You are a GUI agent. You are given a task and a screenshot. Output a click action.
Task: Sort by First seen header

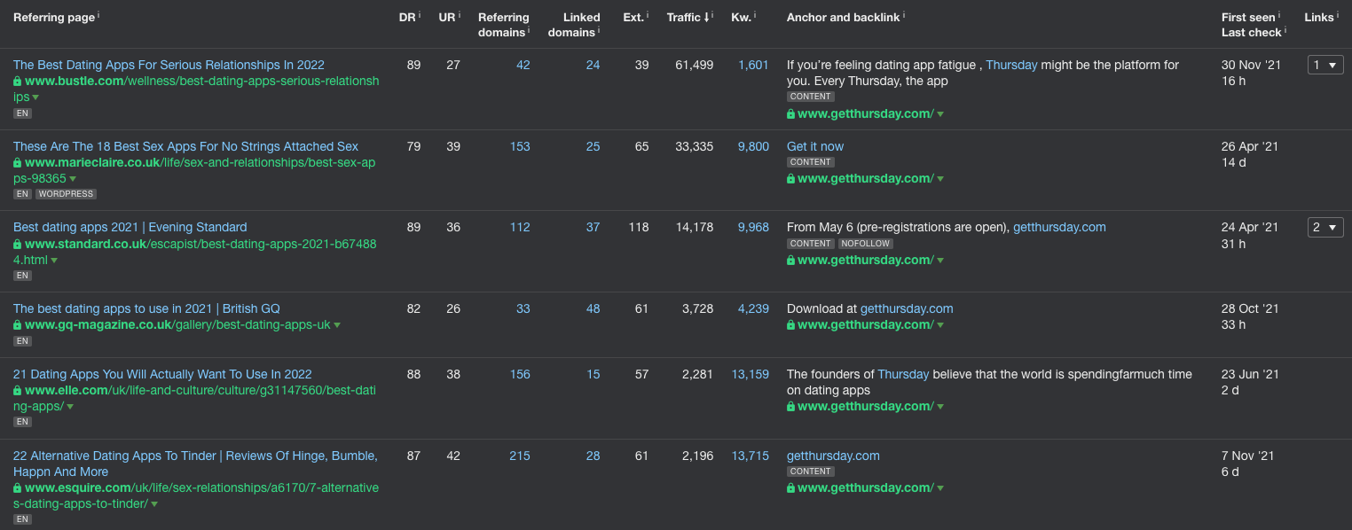[1248, 17]
